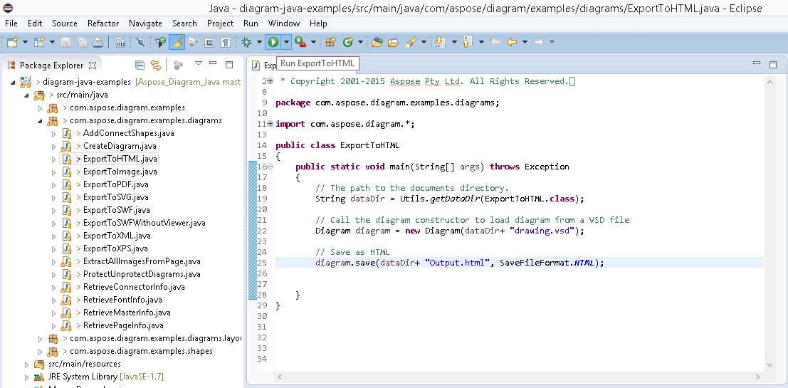Expand the copyright comment fold on line 2
The height and width of the screenshot is (388, 788).
tap(270, 81)
